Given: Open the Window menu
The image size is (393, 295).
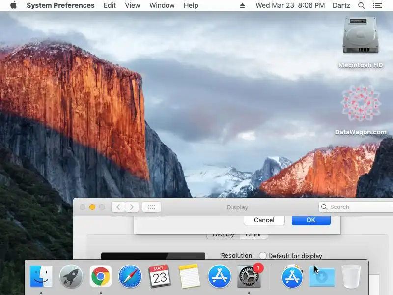Looking at the screenshot, I should click(x=162, y=5).
